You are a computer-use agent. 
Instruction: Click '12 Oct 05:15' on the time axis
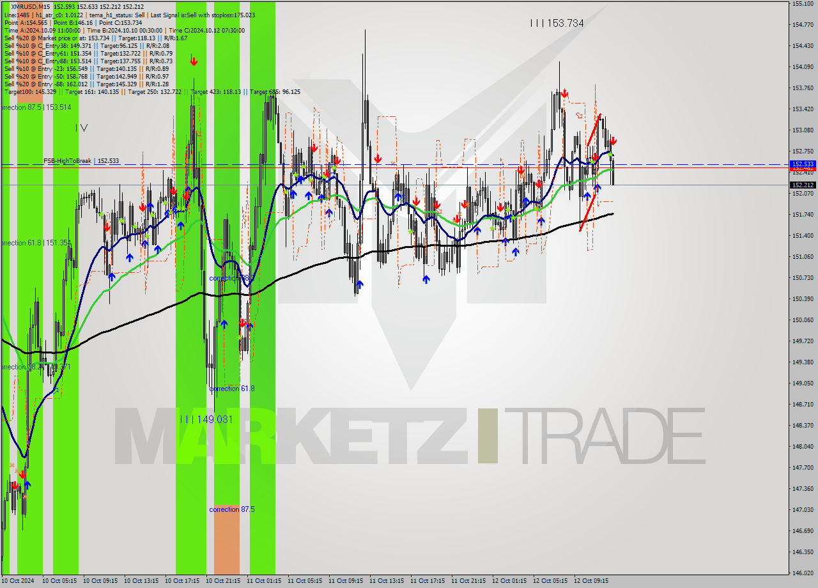click(550, 581)
